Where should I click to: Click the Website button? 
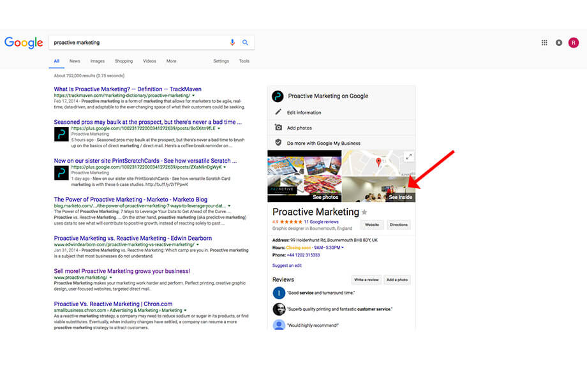(x=372, y=225)
